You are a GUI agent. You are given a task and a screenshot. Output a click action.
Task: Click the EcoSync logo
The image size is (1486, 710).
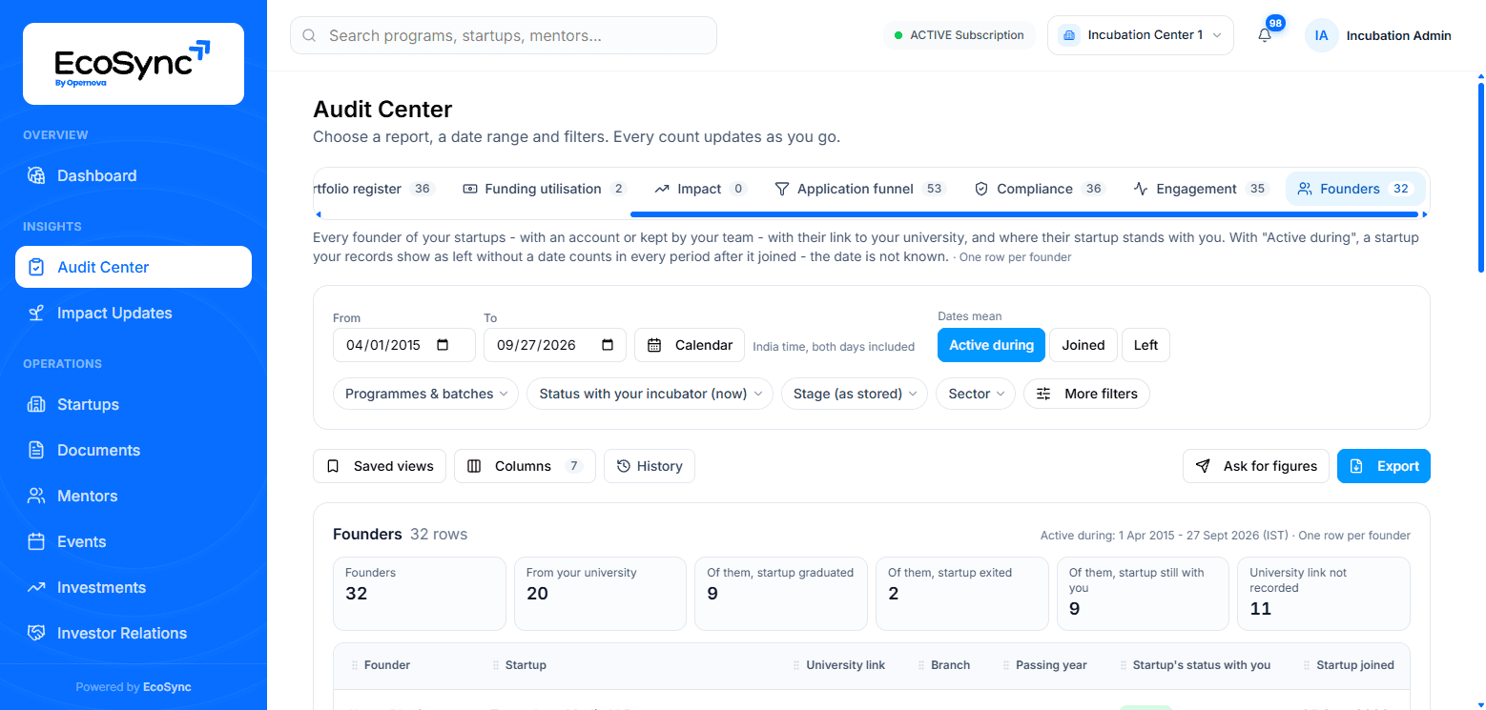point(133,64)
